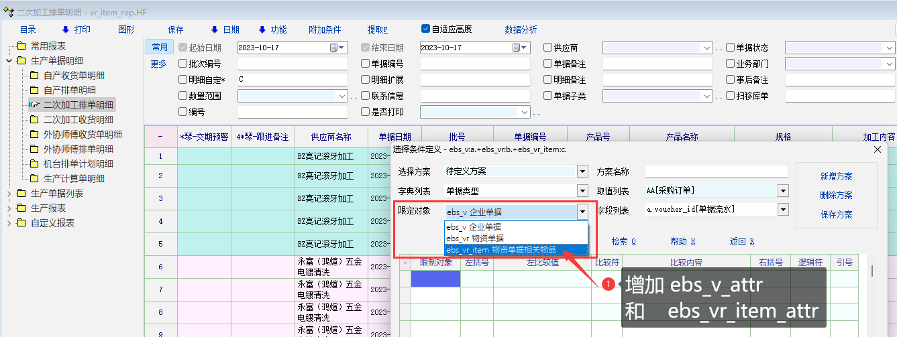Open the 数据分析 menu
The width and height of the screenshot is (897, 337).
click(x=521, y=29)
